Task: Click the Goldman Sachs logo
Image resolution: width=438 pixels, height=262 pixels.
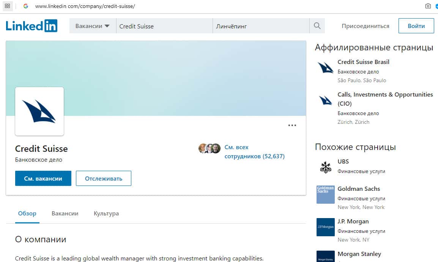Action: pyautogui.click(x=325, y=195)
